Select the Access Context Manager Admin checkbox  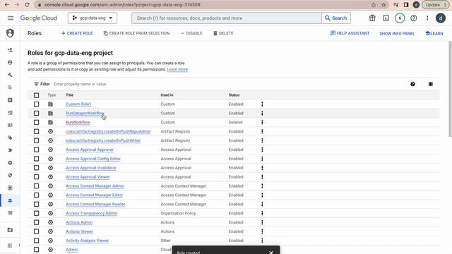[36, 186]
